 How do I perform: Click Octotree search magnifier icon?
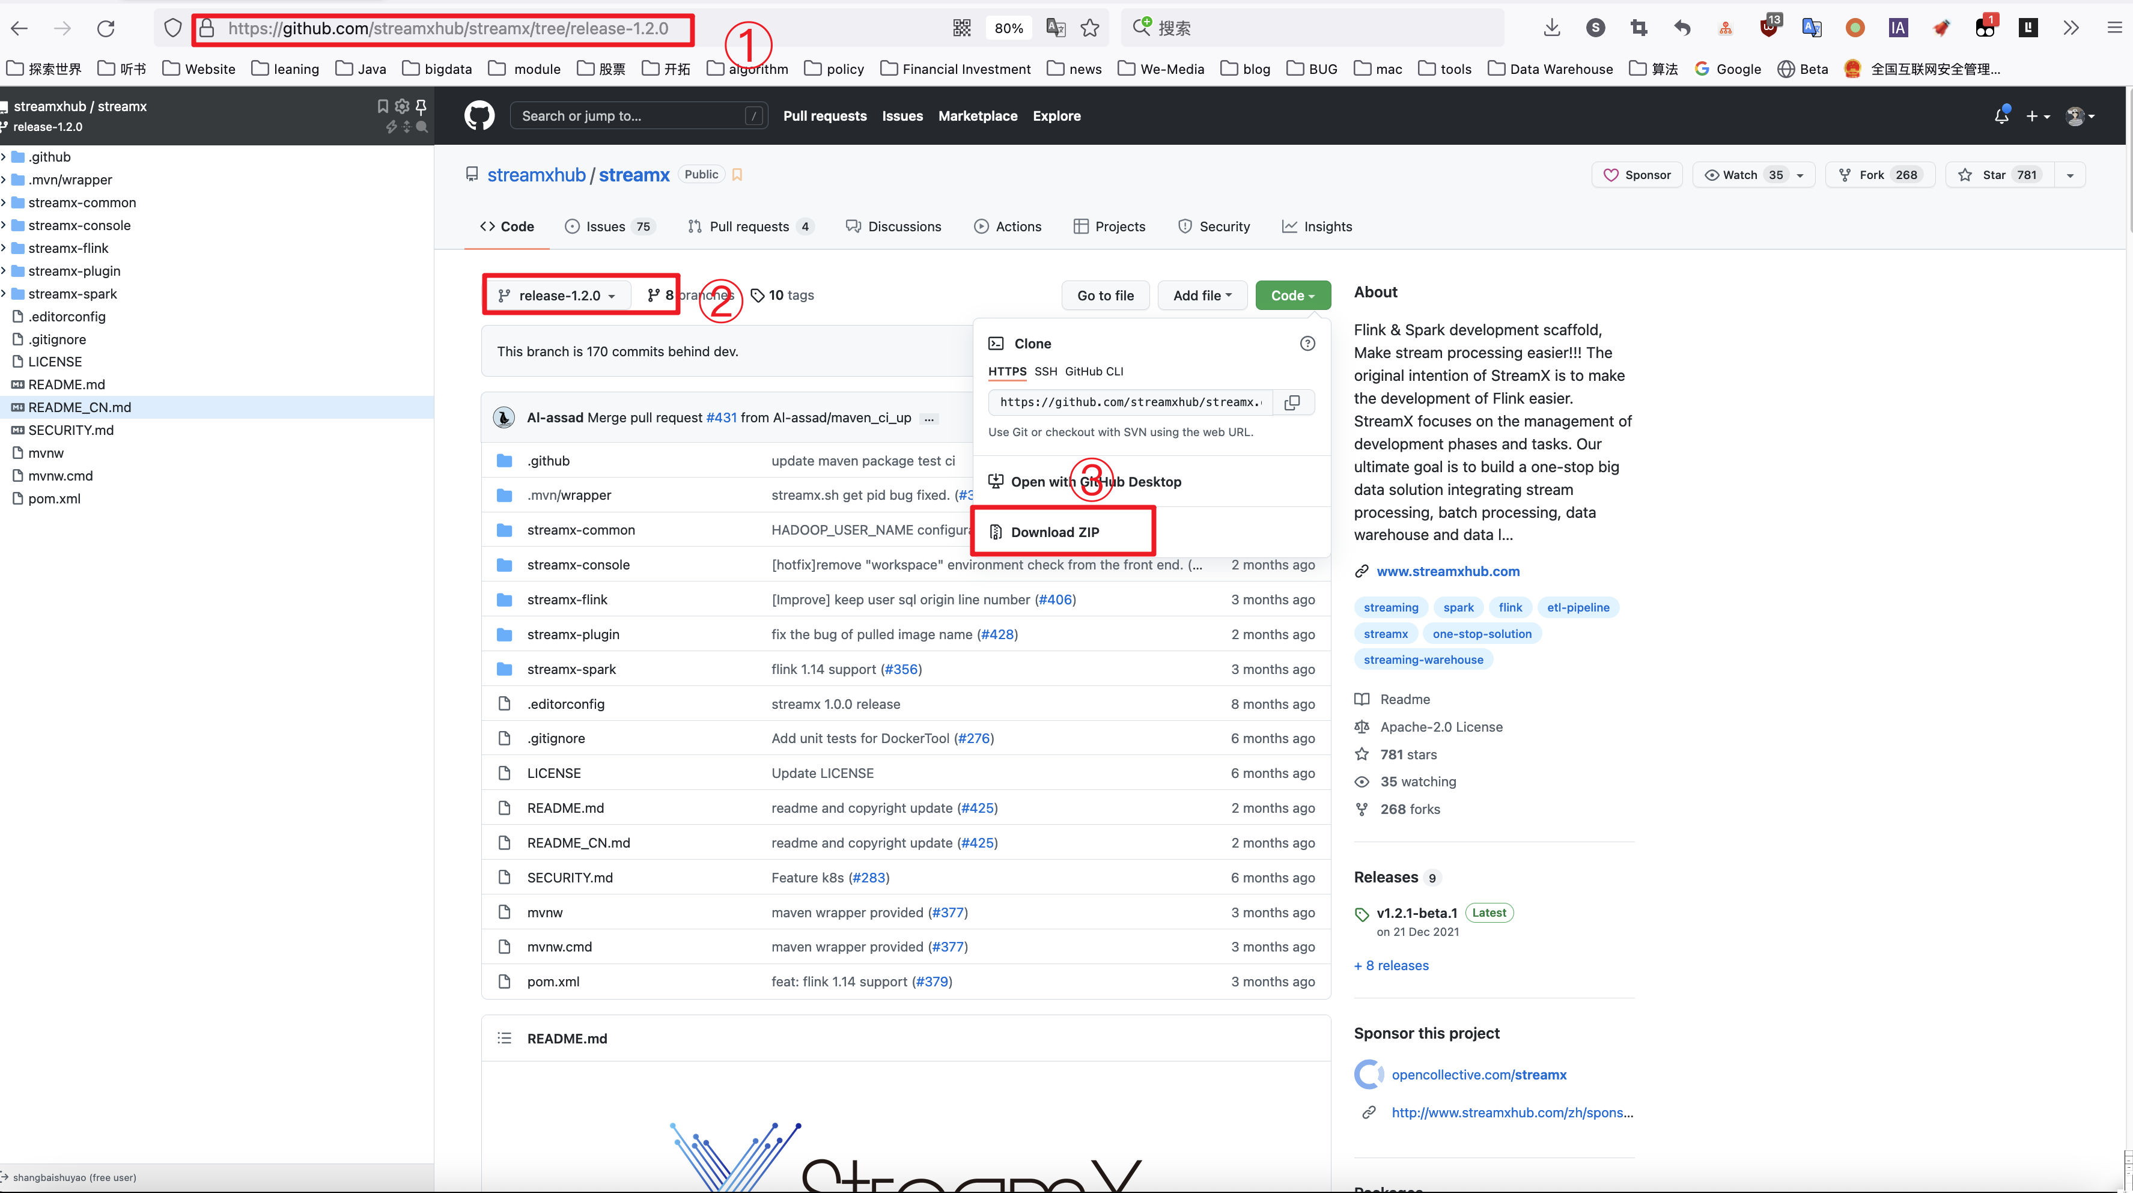421,127
